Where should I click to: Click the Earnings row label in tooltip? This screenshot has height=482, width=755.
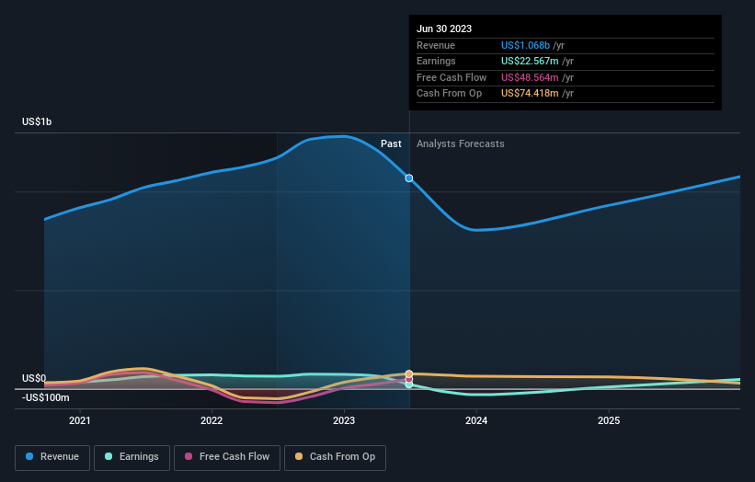tap(436, 61)
